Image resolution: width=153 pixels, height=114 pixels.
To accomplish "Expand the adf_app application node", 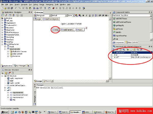I will 2,21.
